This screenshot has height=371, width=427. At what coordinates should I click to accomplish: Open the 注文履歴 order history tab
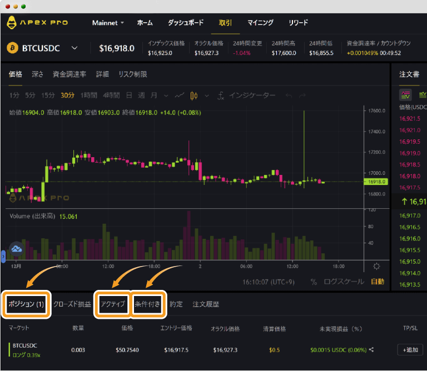pos(206,304)
